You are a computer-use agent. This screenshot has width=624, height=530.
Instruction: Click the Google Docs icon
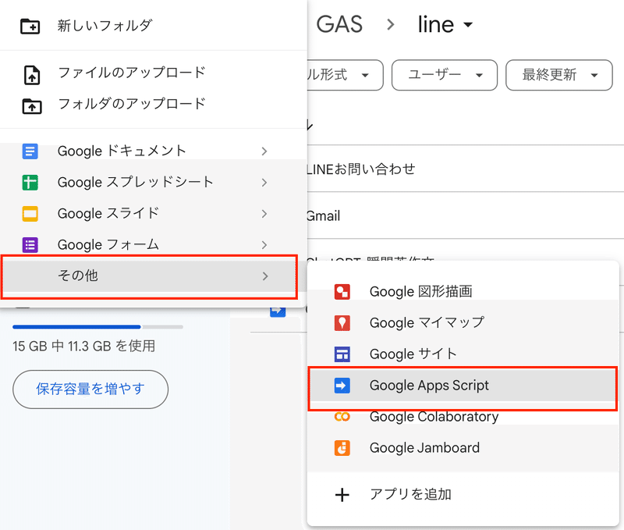pyautogui.click(x=30, y=151)
